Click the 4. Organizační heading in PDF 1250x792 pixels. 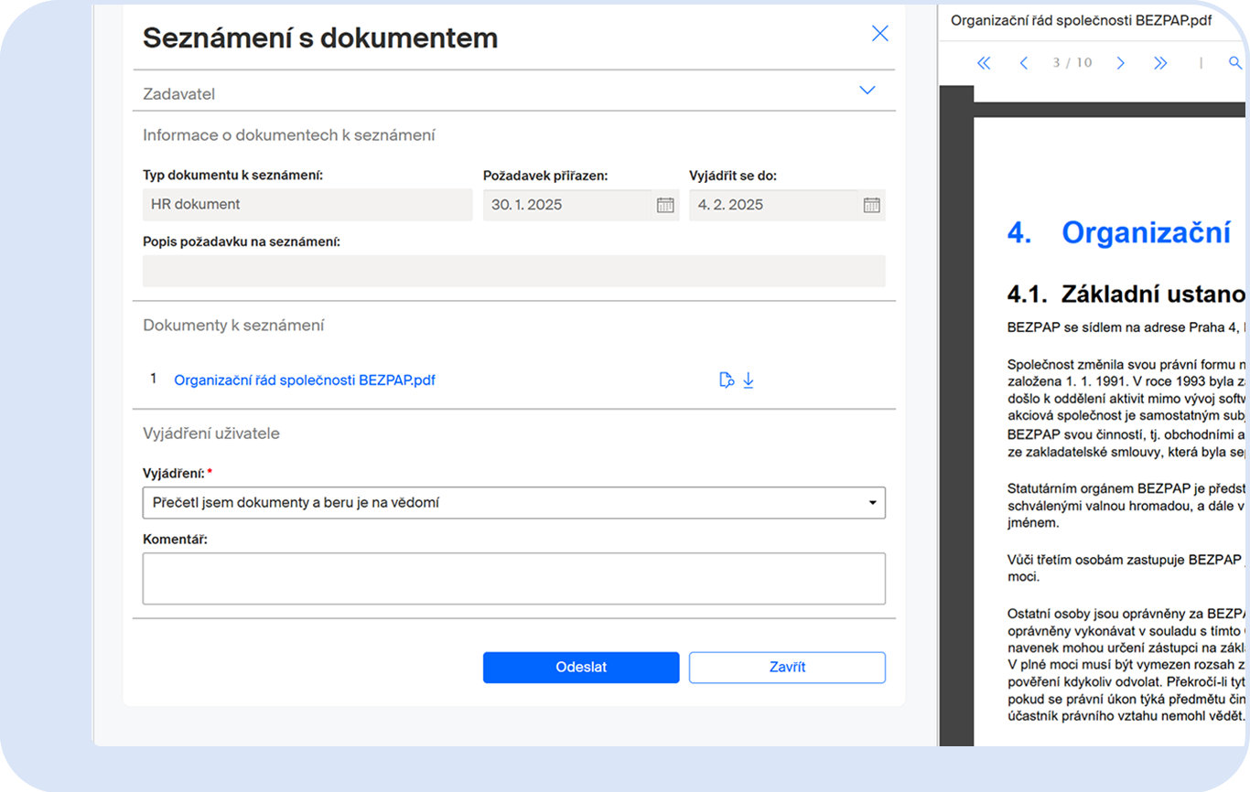[1118, 232]
